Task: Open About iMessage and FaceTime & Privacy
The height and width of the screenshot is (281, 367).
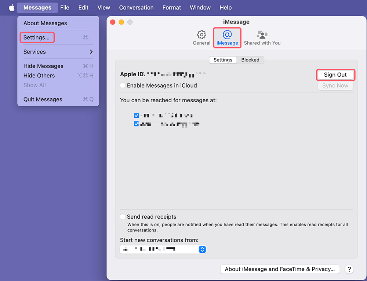Action: (x=280, y=269)
